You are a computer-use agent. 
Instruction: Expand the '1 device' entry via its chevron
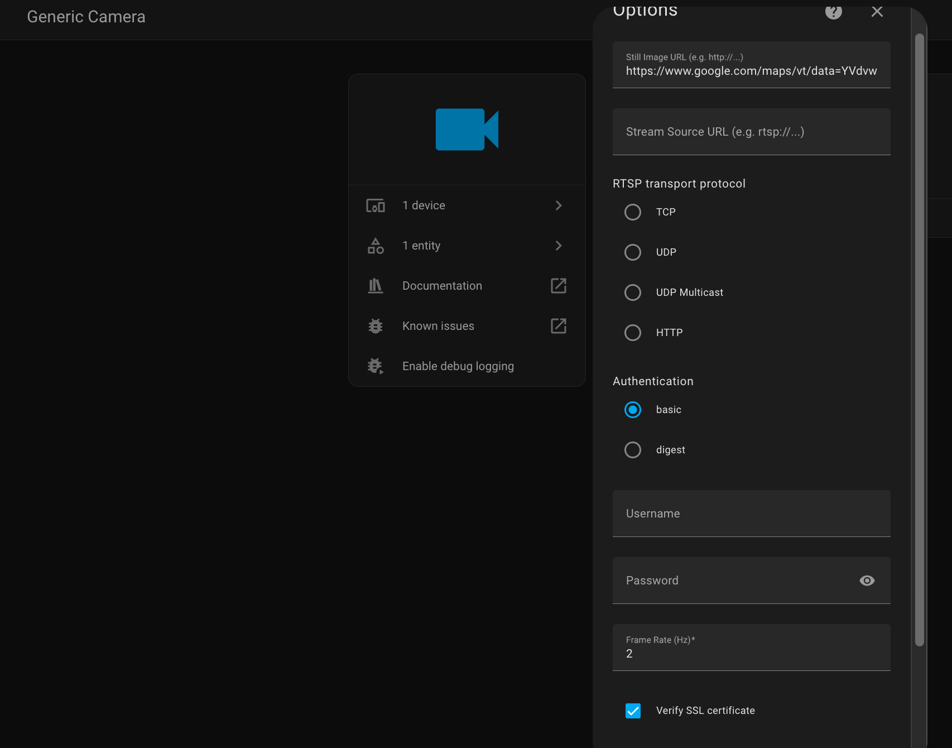tap(558, 205)
